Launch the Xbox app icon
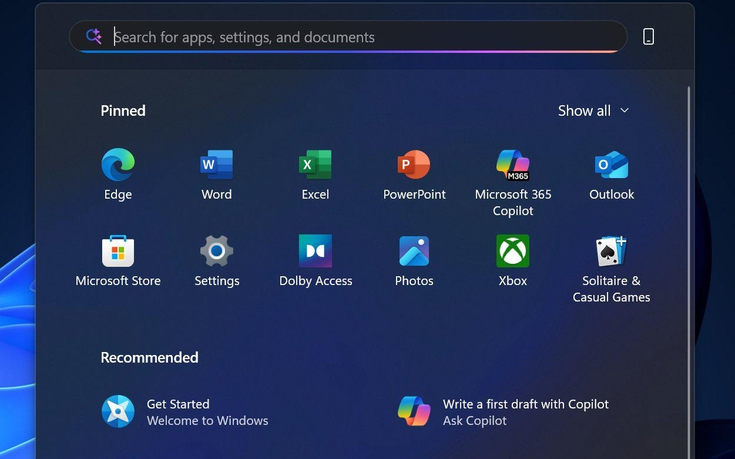The image size is (735, 459). click(513, 251)
